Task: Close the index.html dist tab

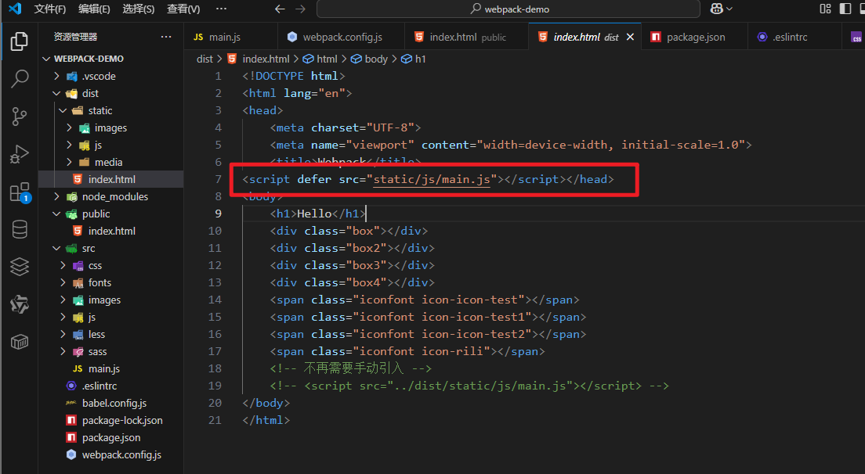Action: pyautogui.click(x=630, y=37)
